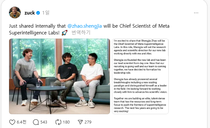Open the @zhao.shengjia mention link
This screenshot has width=210, height=128.
(85, 26)
